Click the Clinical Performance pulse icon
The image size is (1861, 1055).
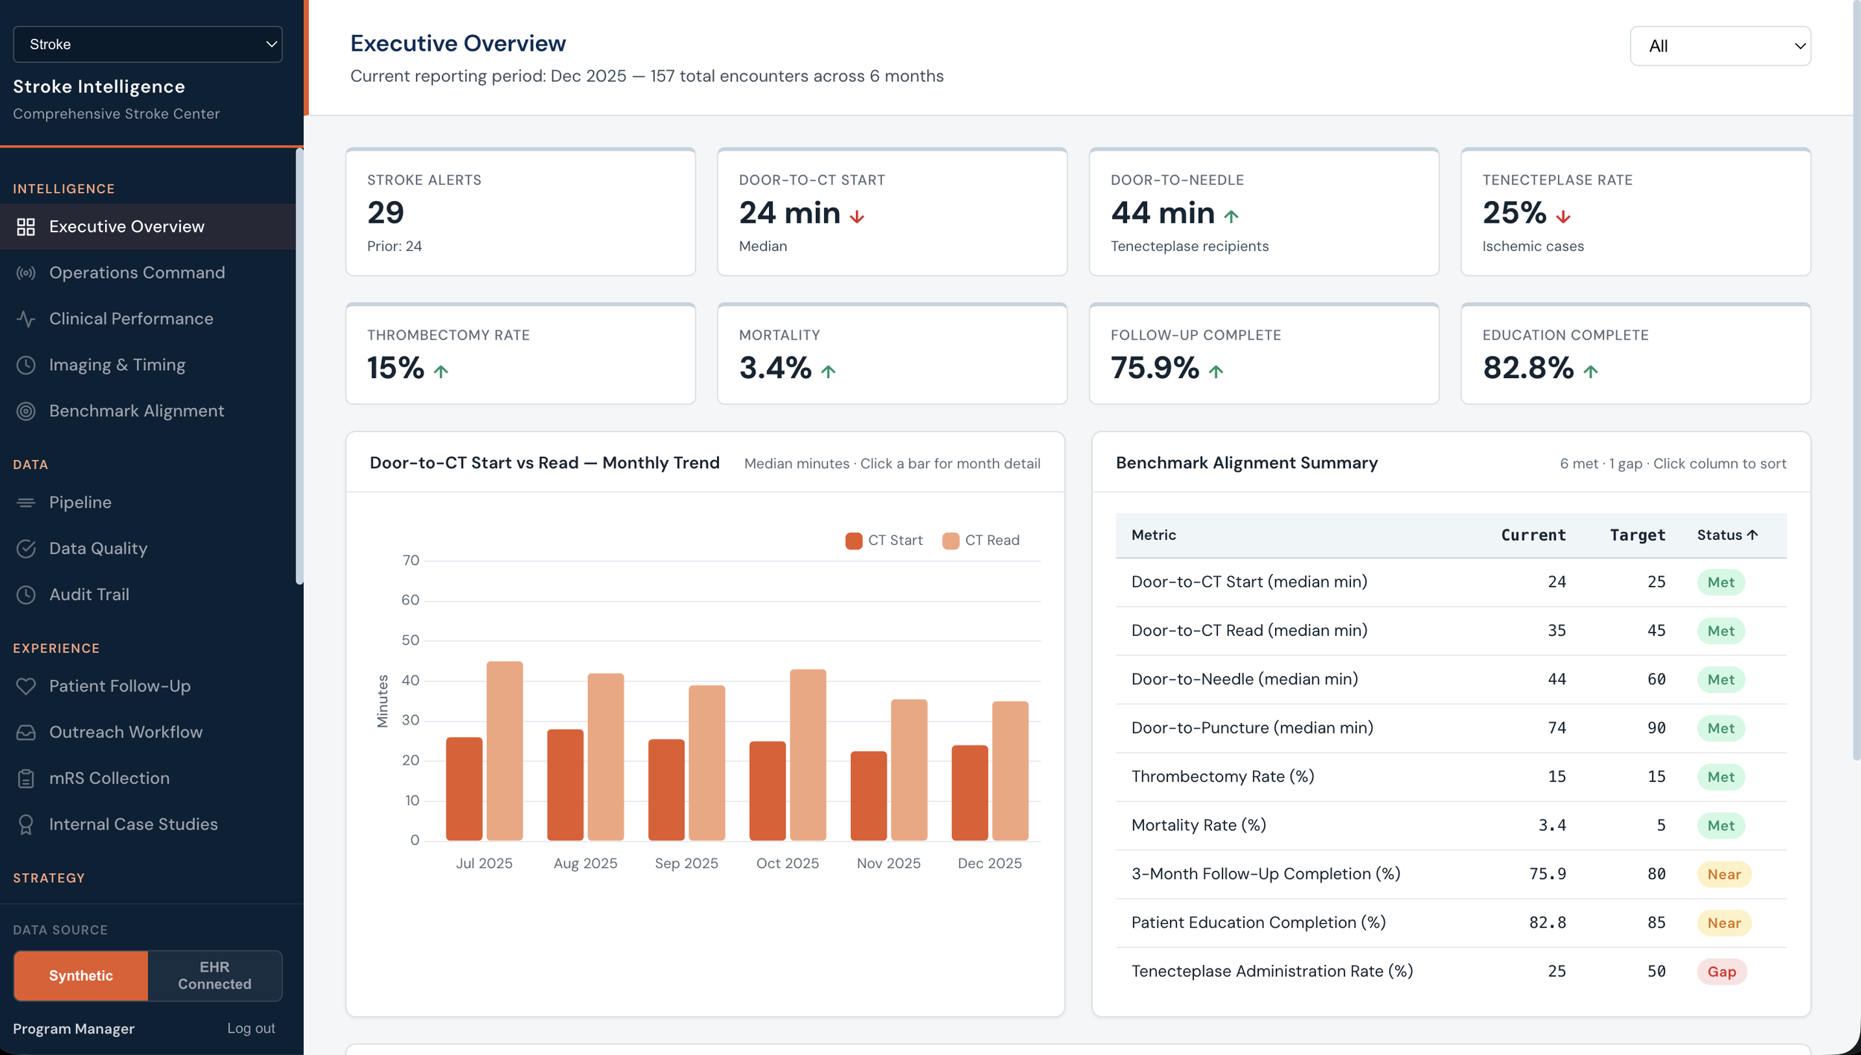tap(26, 319)
